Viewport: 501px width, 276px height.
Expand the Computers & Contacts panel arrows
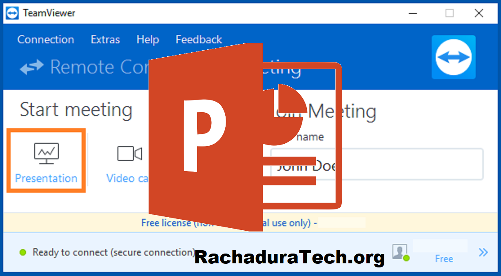click(483, 252)
